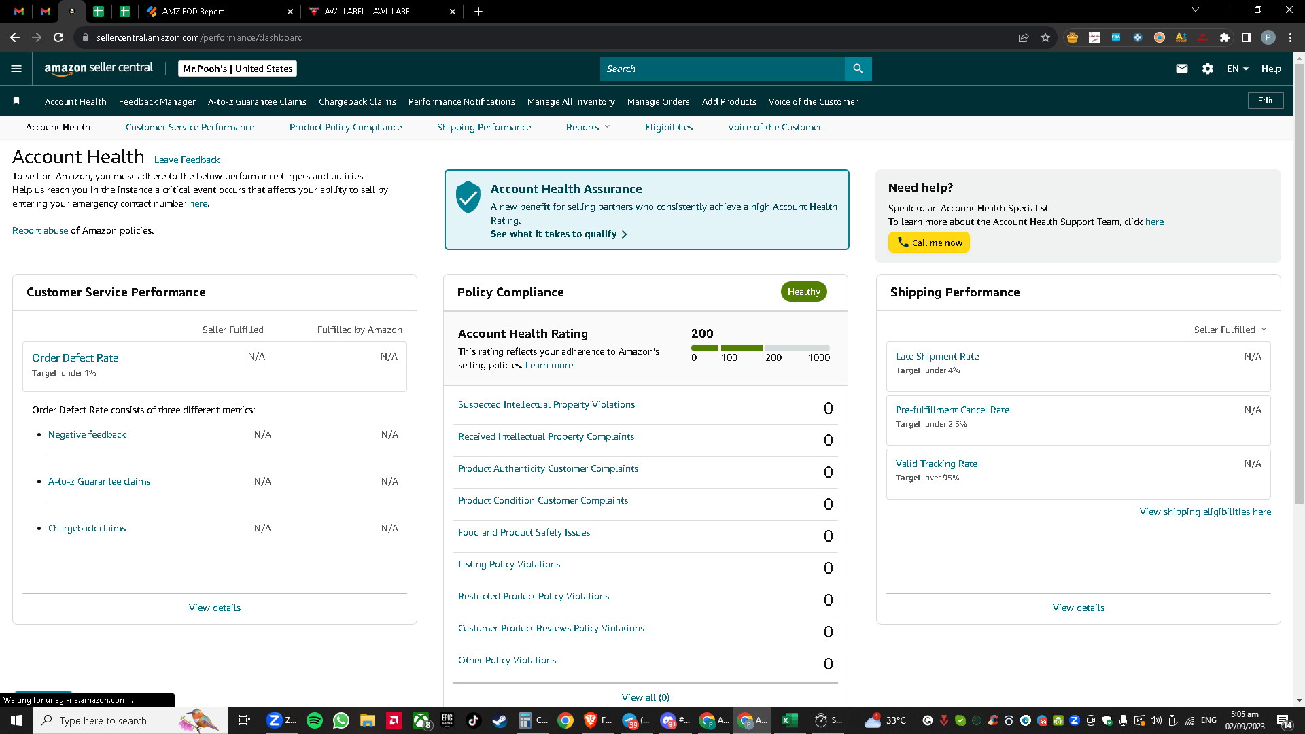Bookmark this page with the star icon
The height and width of the screenshot is (734, 1305).
tap(1045, 37)
